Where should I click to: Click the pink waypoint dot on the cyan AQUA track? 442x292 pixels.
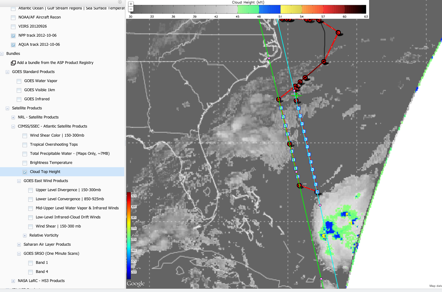[x=320, y=205]
